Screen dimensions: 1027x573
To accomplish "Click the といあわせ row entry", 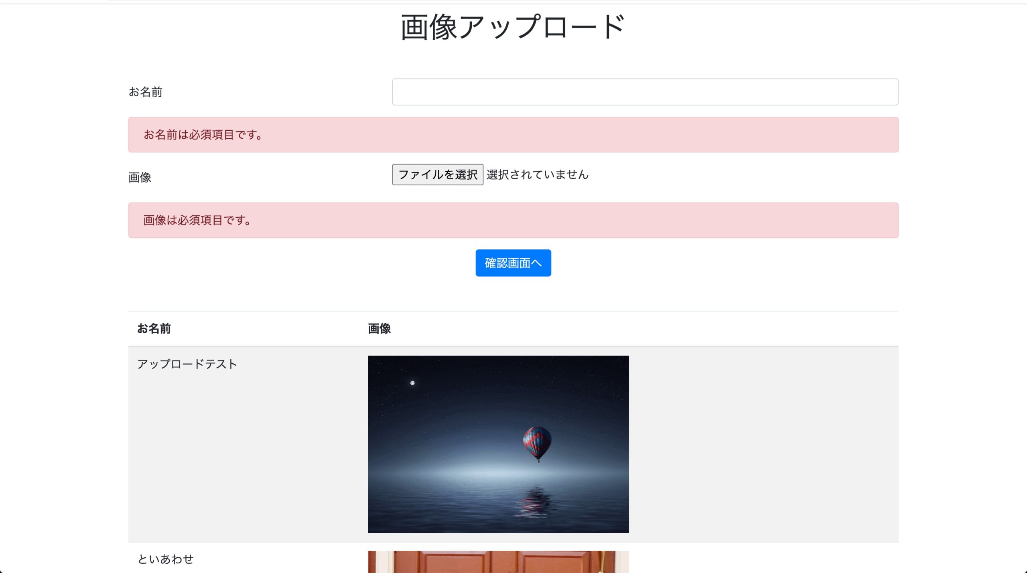I will tap(166, 559).
